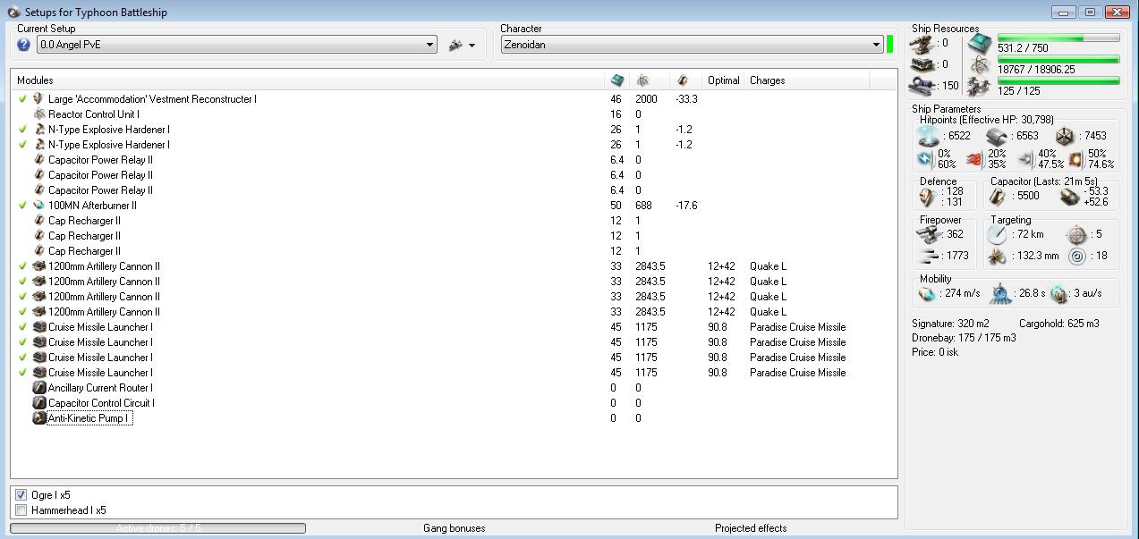Click the align time icon showing 26.8 s
This screenshot has width=1139, height=539.
click(x=1001, y=294)
